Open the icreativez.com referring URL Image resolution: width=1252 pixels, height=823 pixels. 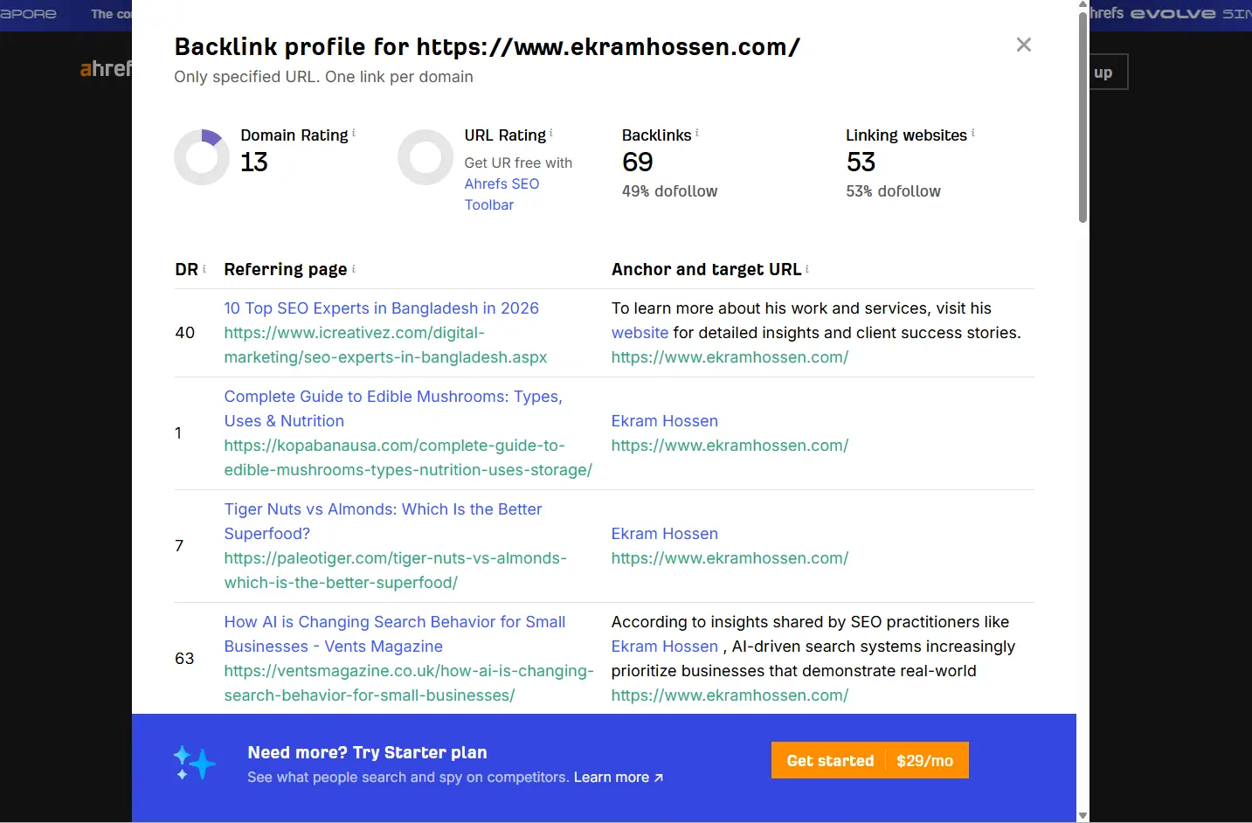[385, 345]
